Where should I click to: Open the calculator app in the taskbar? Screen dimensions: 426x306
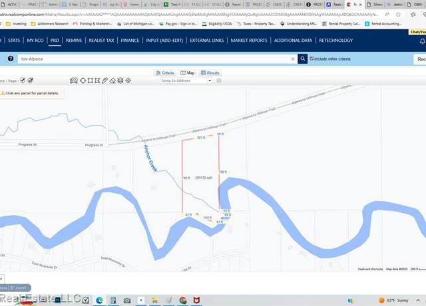[113, 300]
